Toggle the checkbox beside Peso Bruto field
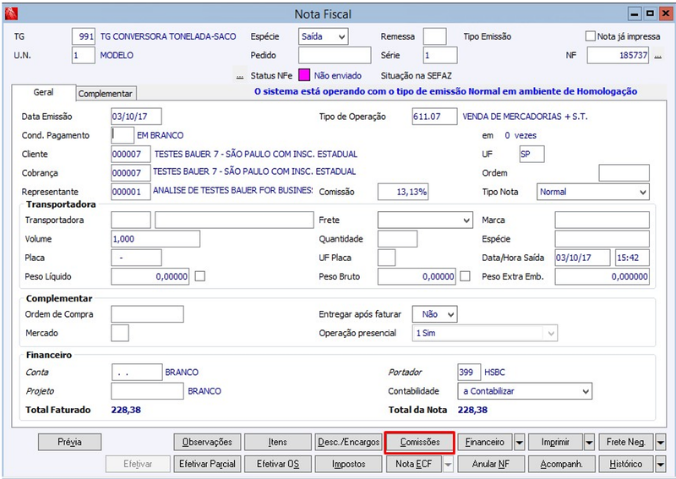This screenshot has height=479, width=676. pos(465,276)
